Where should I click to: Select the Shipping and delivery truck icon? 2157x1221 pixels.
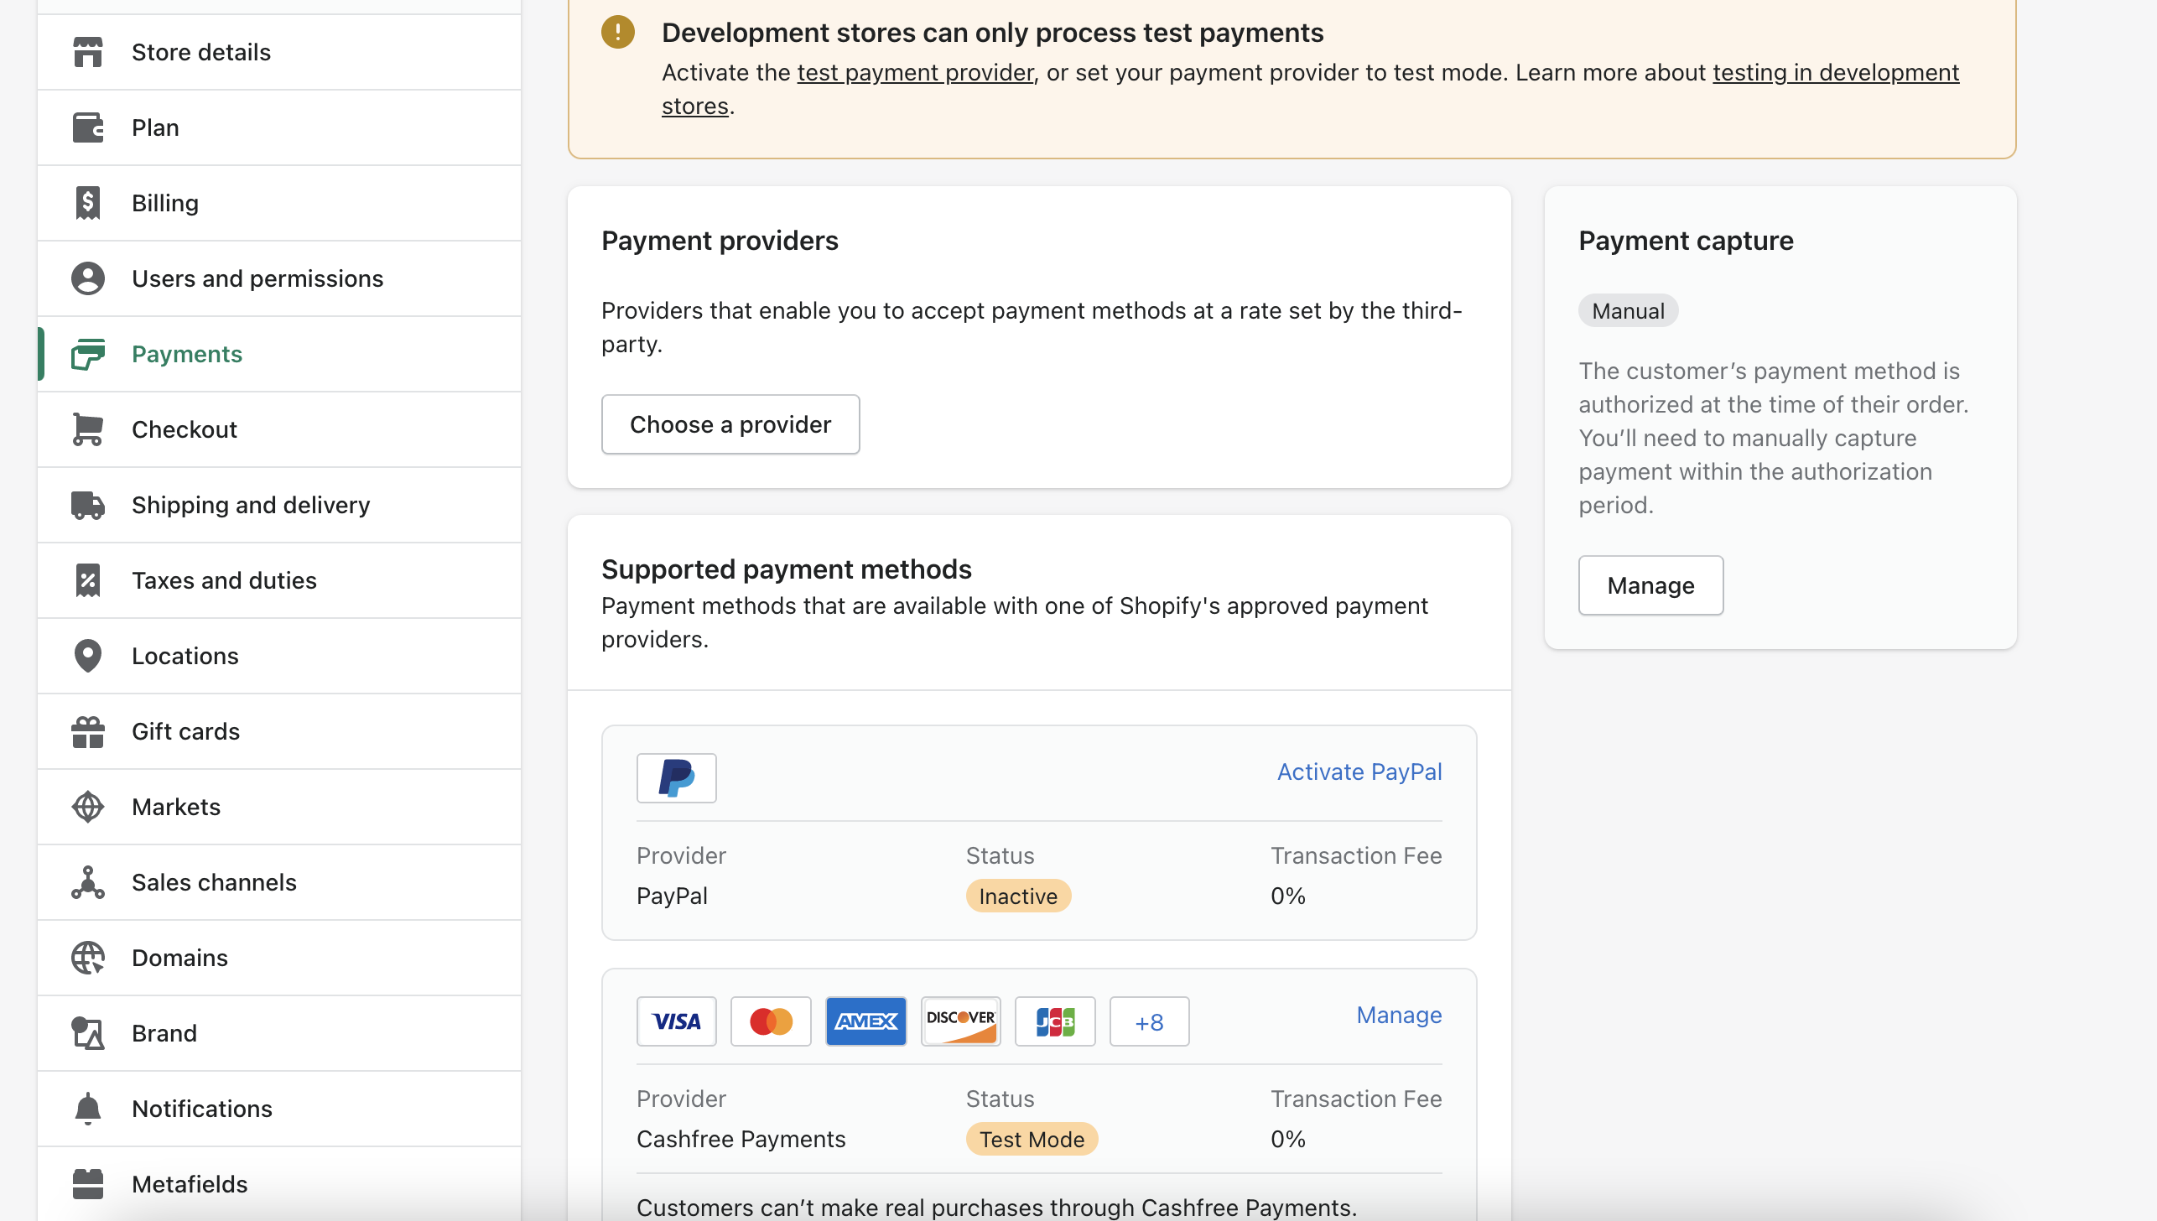(87, 504)
